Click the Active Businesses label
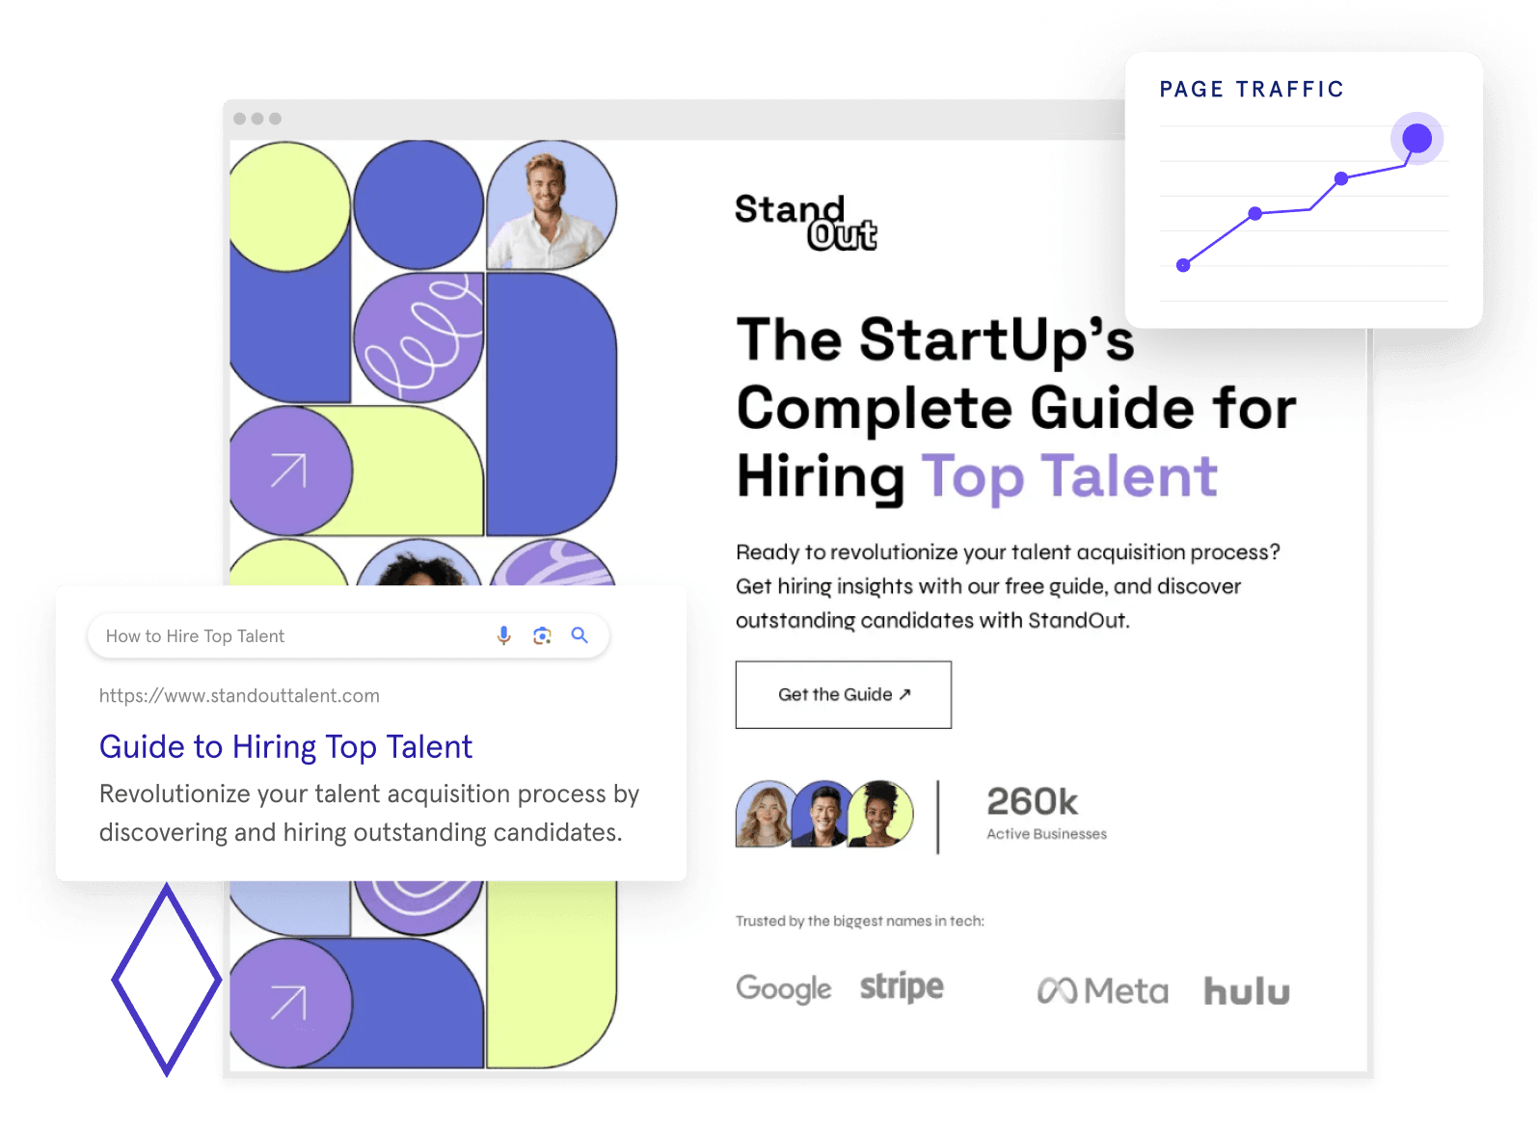 pyautogui.click(x=1046, y=834)
